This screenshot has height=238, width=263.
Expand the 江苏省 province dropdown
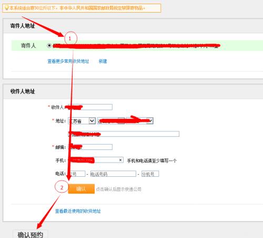tap(82, 121)
